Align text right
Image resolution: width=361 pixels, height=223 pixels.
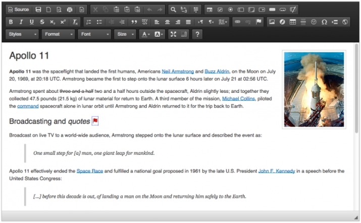click(178, 22)
